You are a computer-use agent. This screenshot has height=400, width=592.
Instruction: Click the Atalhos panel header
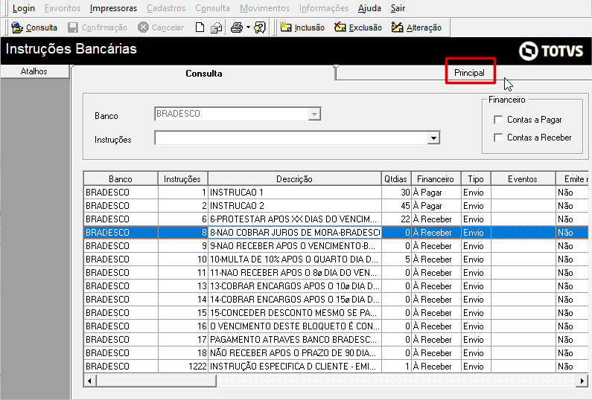pyautogui.click(x=34, y=71)
